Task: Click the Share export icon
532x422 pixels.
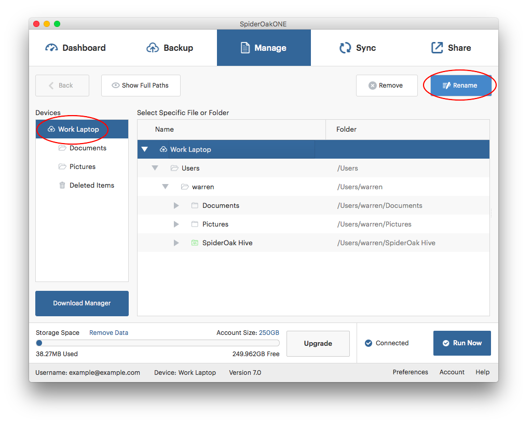Action: click(437, 48)
